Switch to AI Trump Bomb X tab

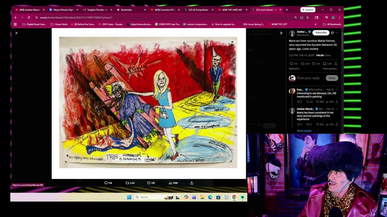click(x=198, y=10)
